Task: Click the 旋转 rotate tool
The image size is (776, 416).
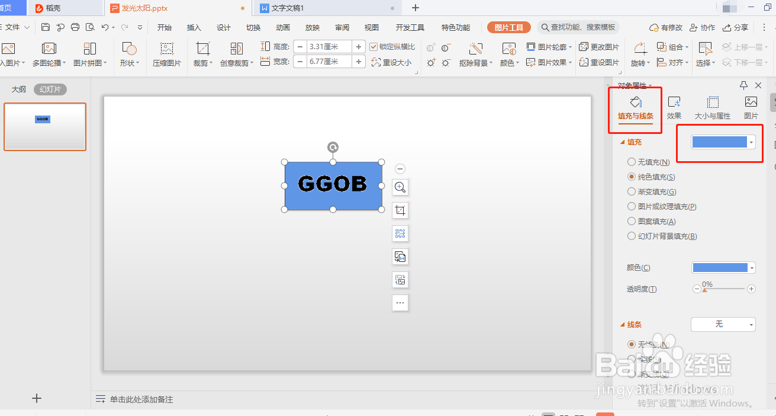Action: coord(640,55)
